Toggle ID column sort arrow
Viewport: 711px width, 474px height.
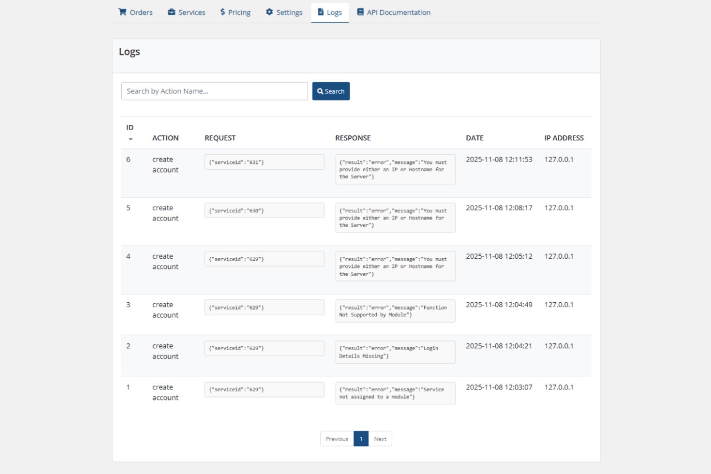[x=130, y=139]
